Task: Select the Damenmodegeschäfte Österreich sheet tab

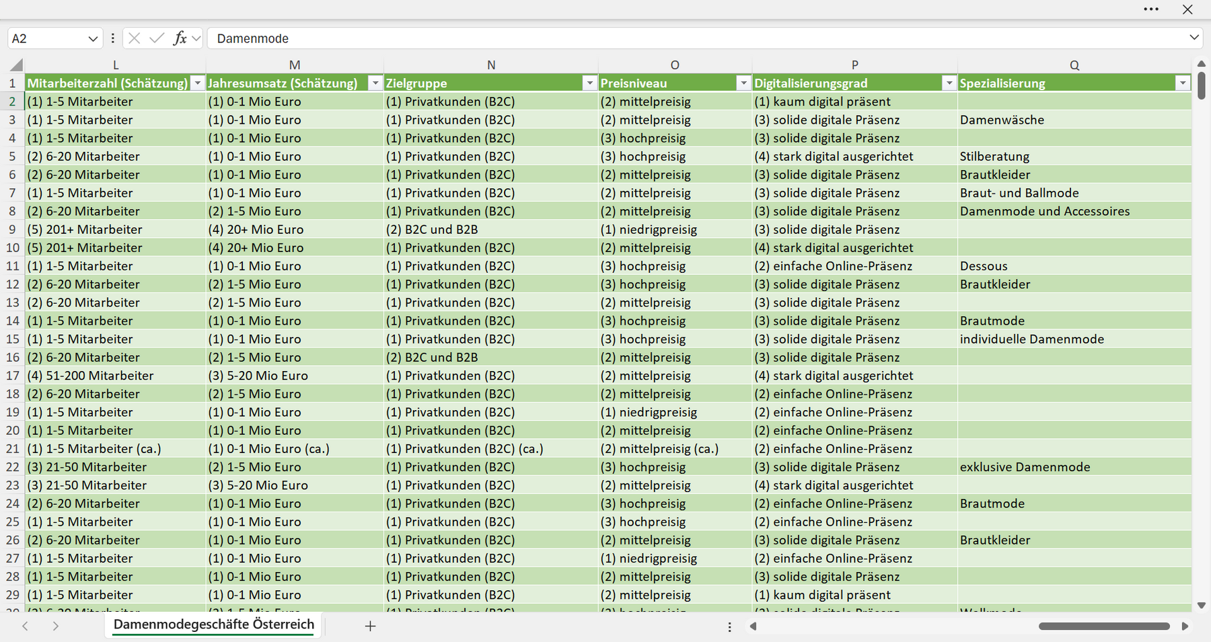Action: click(214, 625)
